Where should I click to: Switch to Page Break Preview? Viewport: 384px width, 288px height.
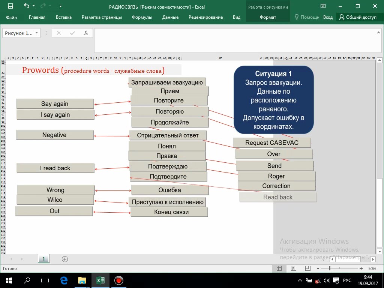pos(308,268)
